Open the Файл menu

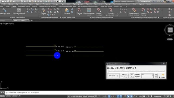pyautogui.click(x=4, y=4)
